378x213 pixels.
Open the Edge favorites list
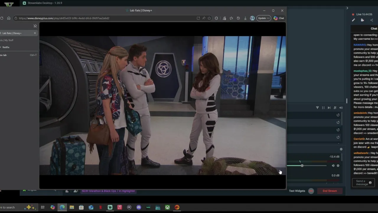[x=231, y=18]
